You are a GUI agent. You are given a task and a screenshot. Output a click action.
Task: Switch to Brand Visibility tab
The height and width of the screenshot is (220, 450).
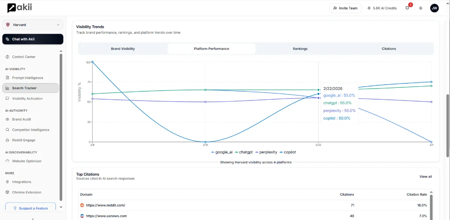coord(123,49)
